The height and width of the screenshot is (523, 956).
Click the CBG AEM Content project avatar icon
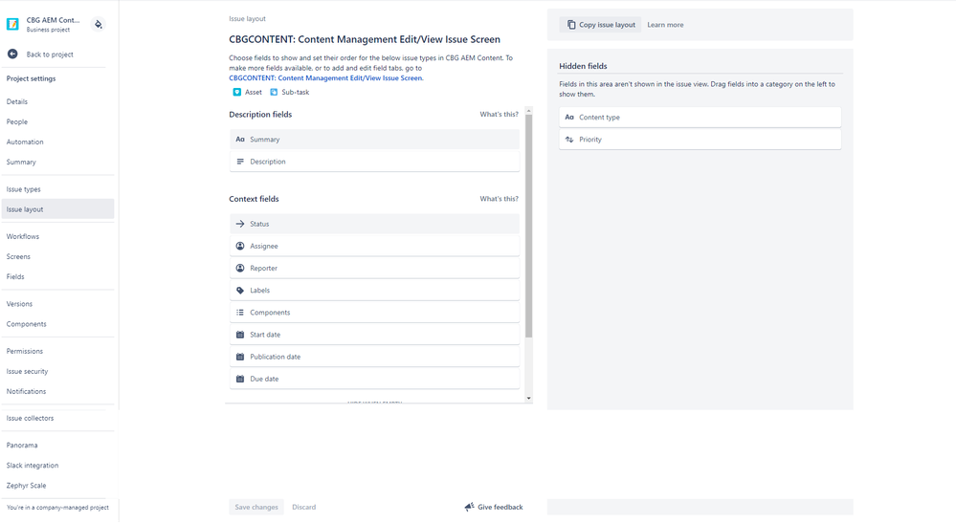pyautogui.click(x=12, y=24)
